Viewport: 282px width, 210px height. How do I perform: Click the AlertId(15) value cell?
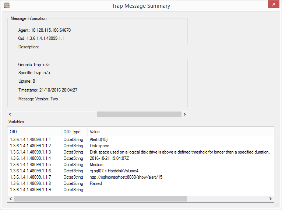pyautogui.click(x=99, y=140)
